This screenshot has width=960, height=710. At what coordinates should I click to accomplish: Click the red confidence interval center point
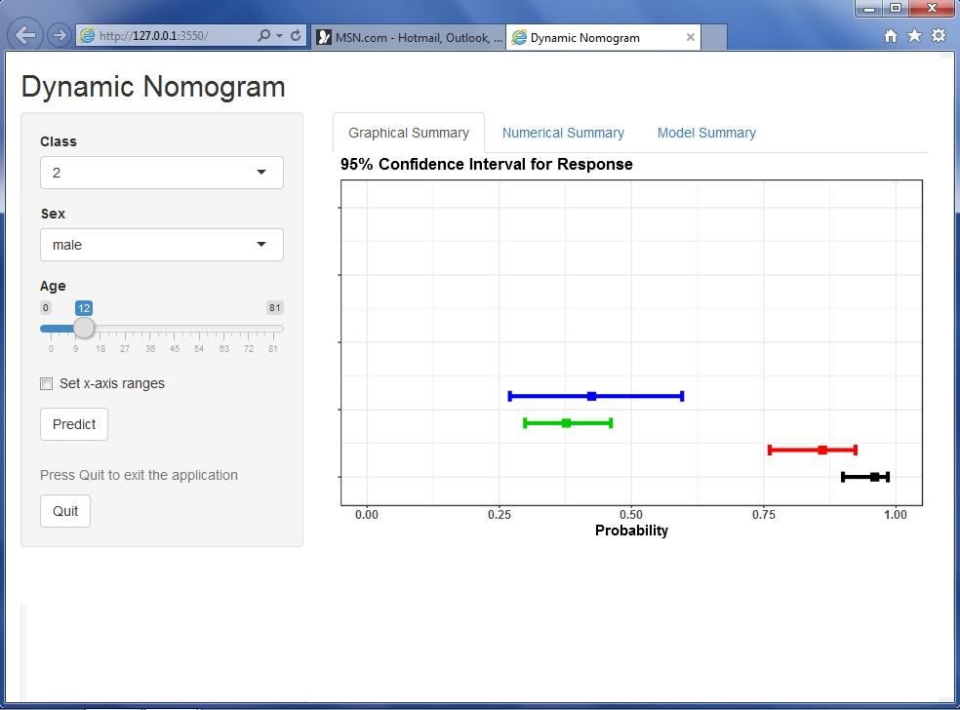[822, 450]
